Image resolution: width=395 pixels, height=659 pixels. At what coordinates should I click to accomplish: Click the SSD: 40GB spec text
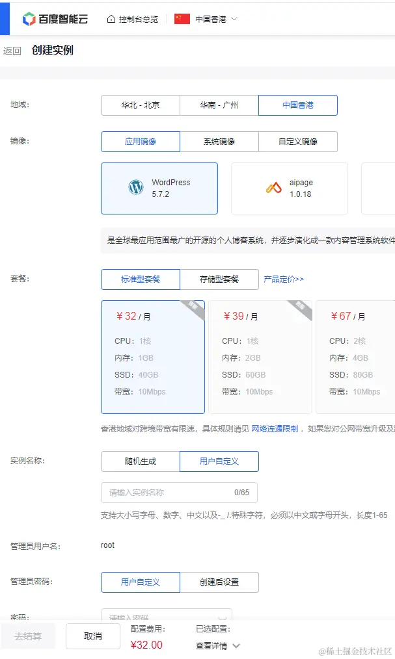[x=136, y=375]
